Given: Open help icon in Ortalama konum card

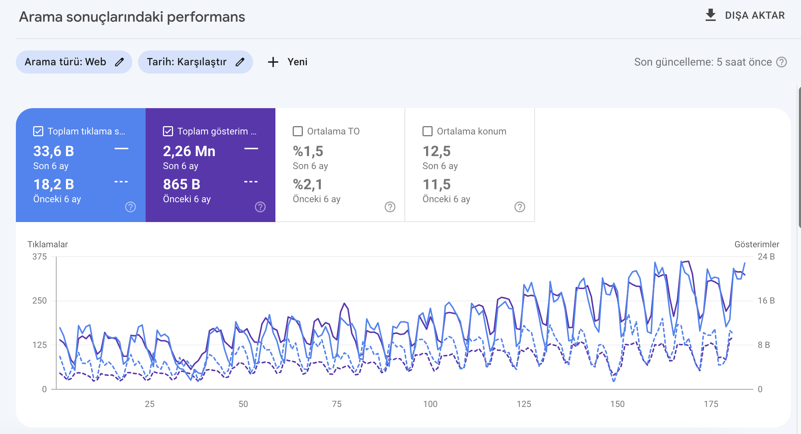Looking at the screenshot, I should tap(520, 207).
